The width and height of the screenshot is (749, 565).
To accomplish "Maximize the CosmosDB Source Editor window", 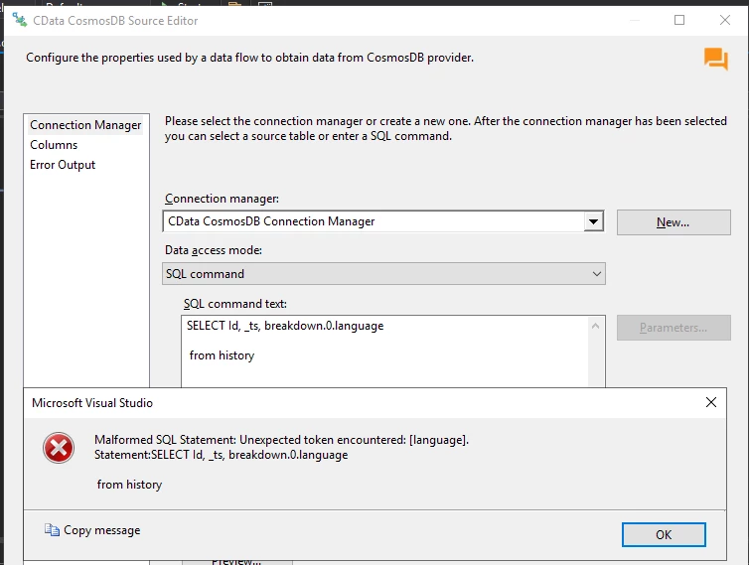I will (679, 20).
